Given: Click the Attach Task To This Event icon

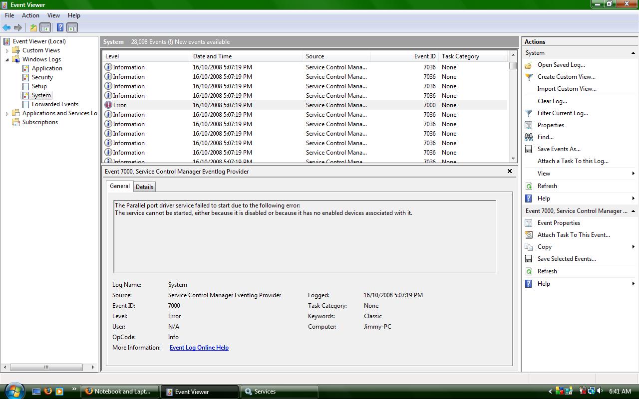Looking at the screenshot, I should click(x=529, y=235).
